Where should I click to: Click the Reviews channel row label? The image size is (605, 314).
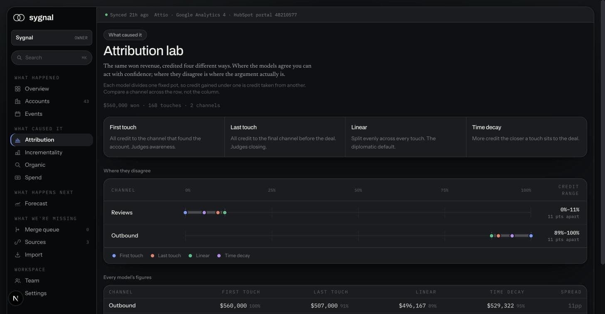click(x=122, y=212)
